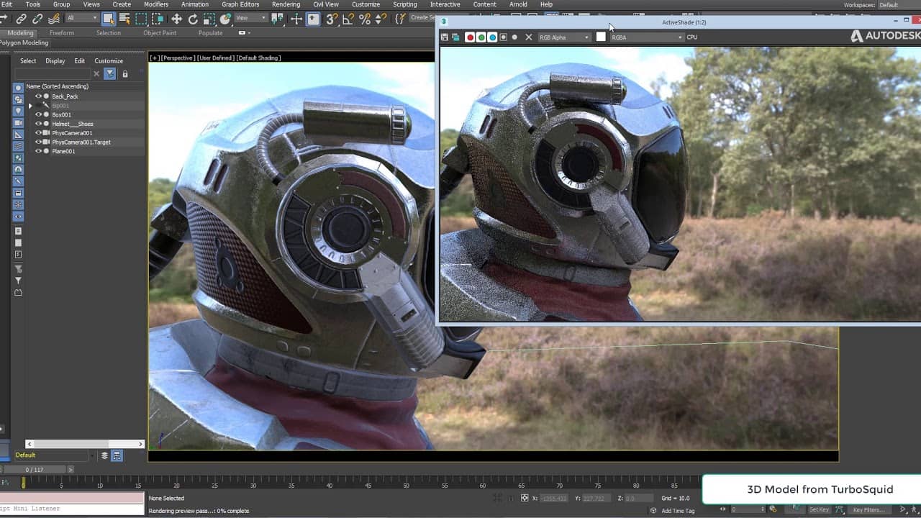This screenshot has height=518, width=921.
Task: Toggle the blue channel display button
Action: coord(492,37)
